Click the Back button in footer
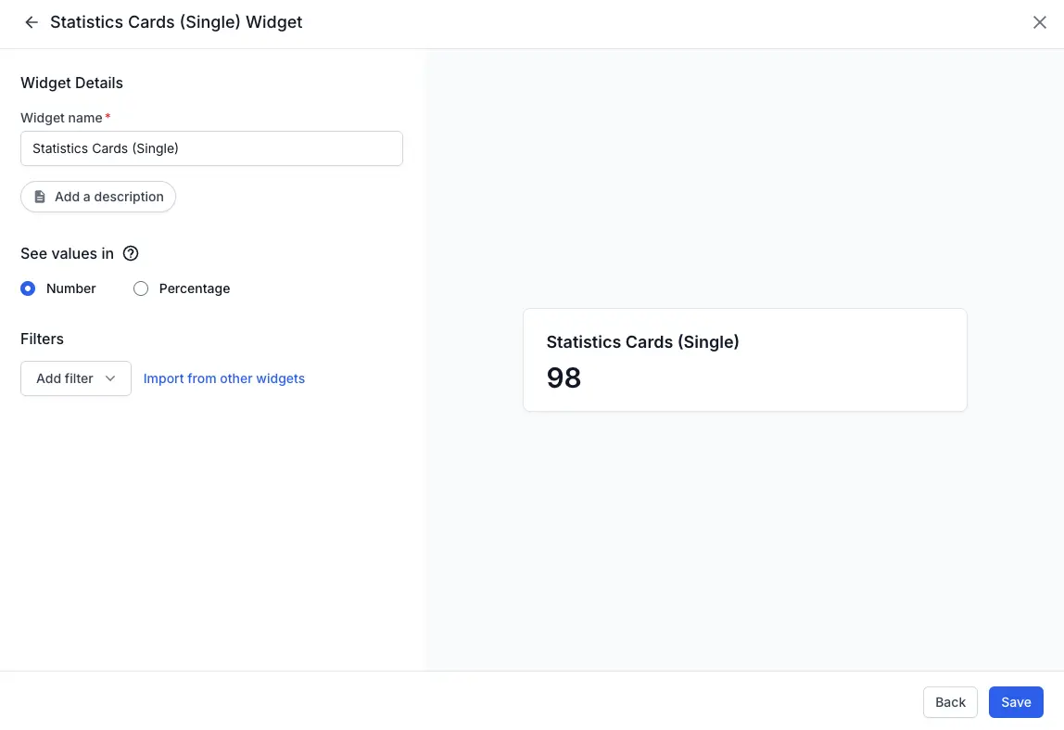The height and width of the screenshot is (730, 1064). click(950, 702)
